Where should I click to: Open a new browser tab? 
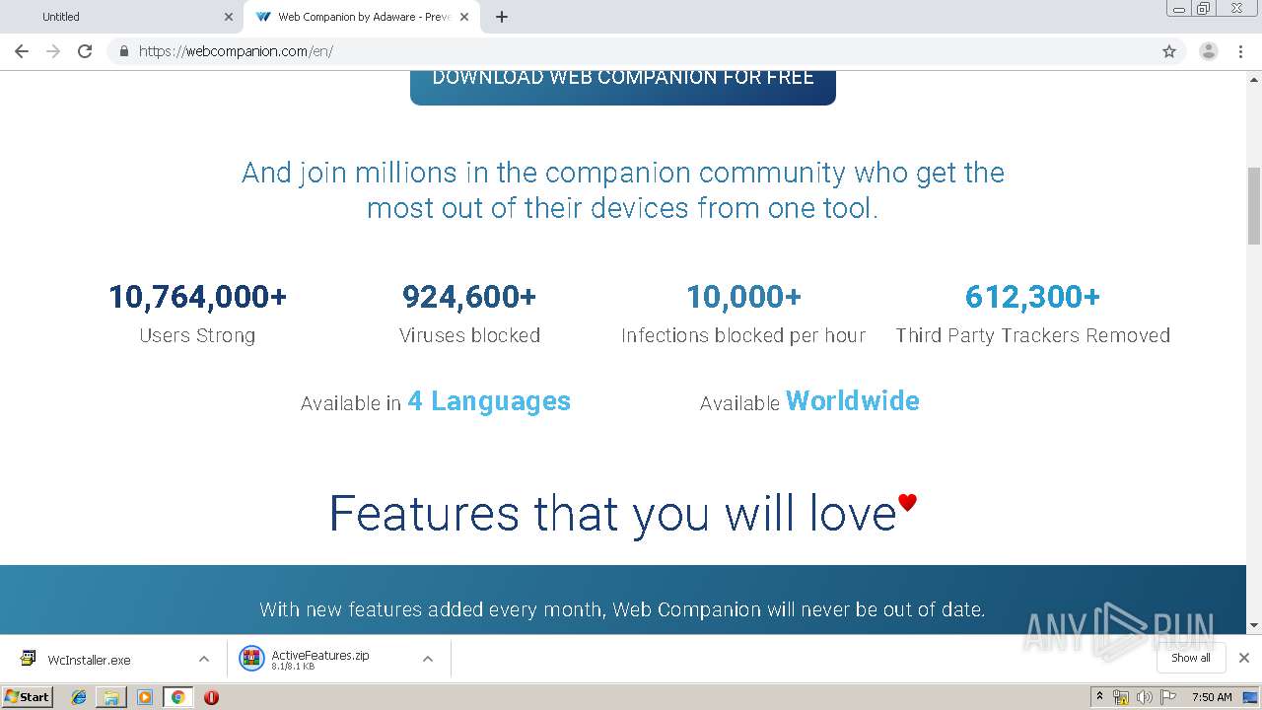coord(502,17)
